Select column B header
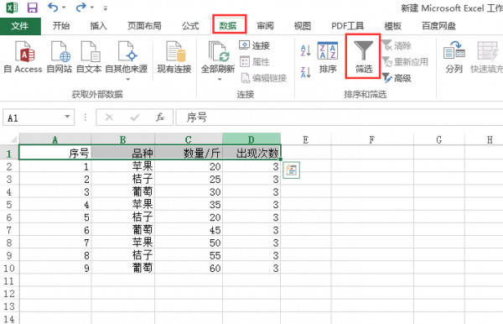This screenshot has width=503, height=324. (x=123, y=139)
